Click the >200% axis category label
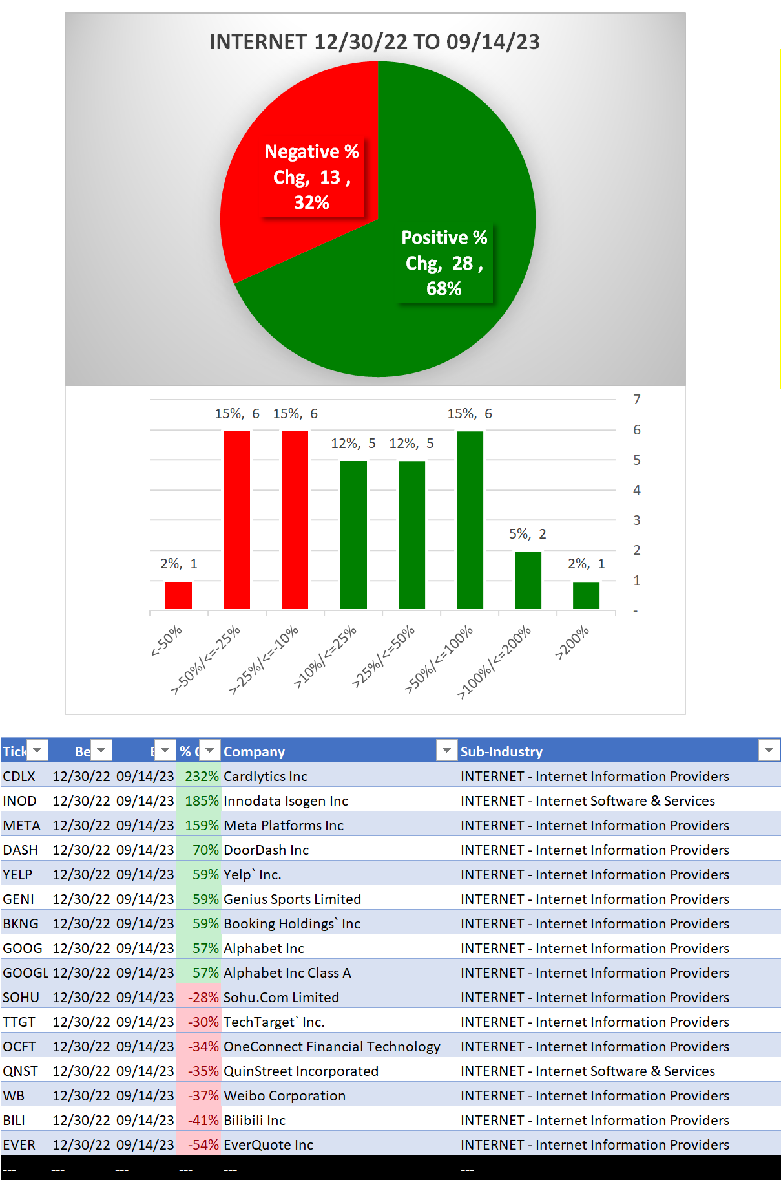 572,643
